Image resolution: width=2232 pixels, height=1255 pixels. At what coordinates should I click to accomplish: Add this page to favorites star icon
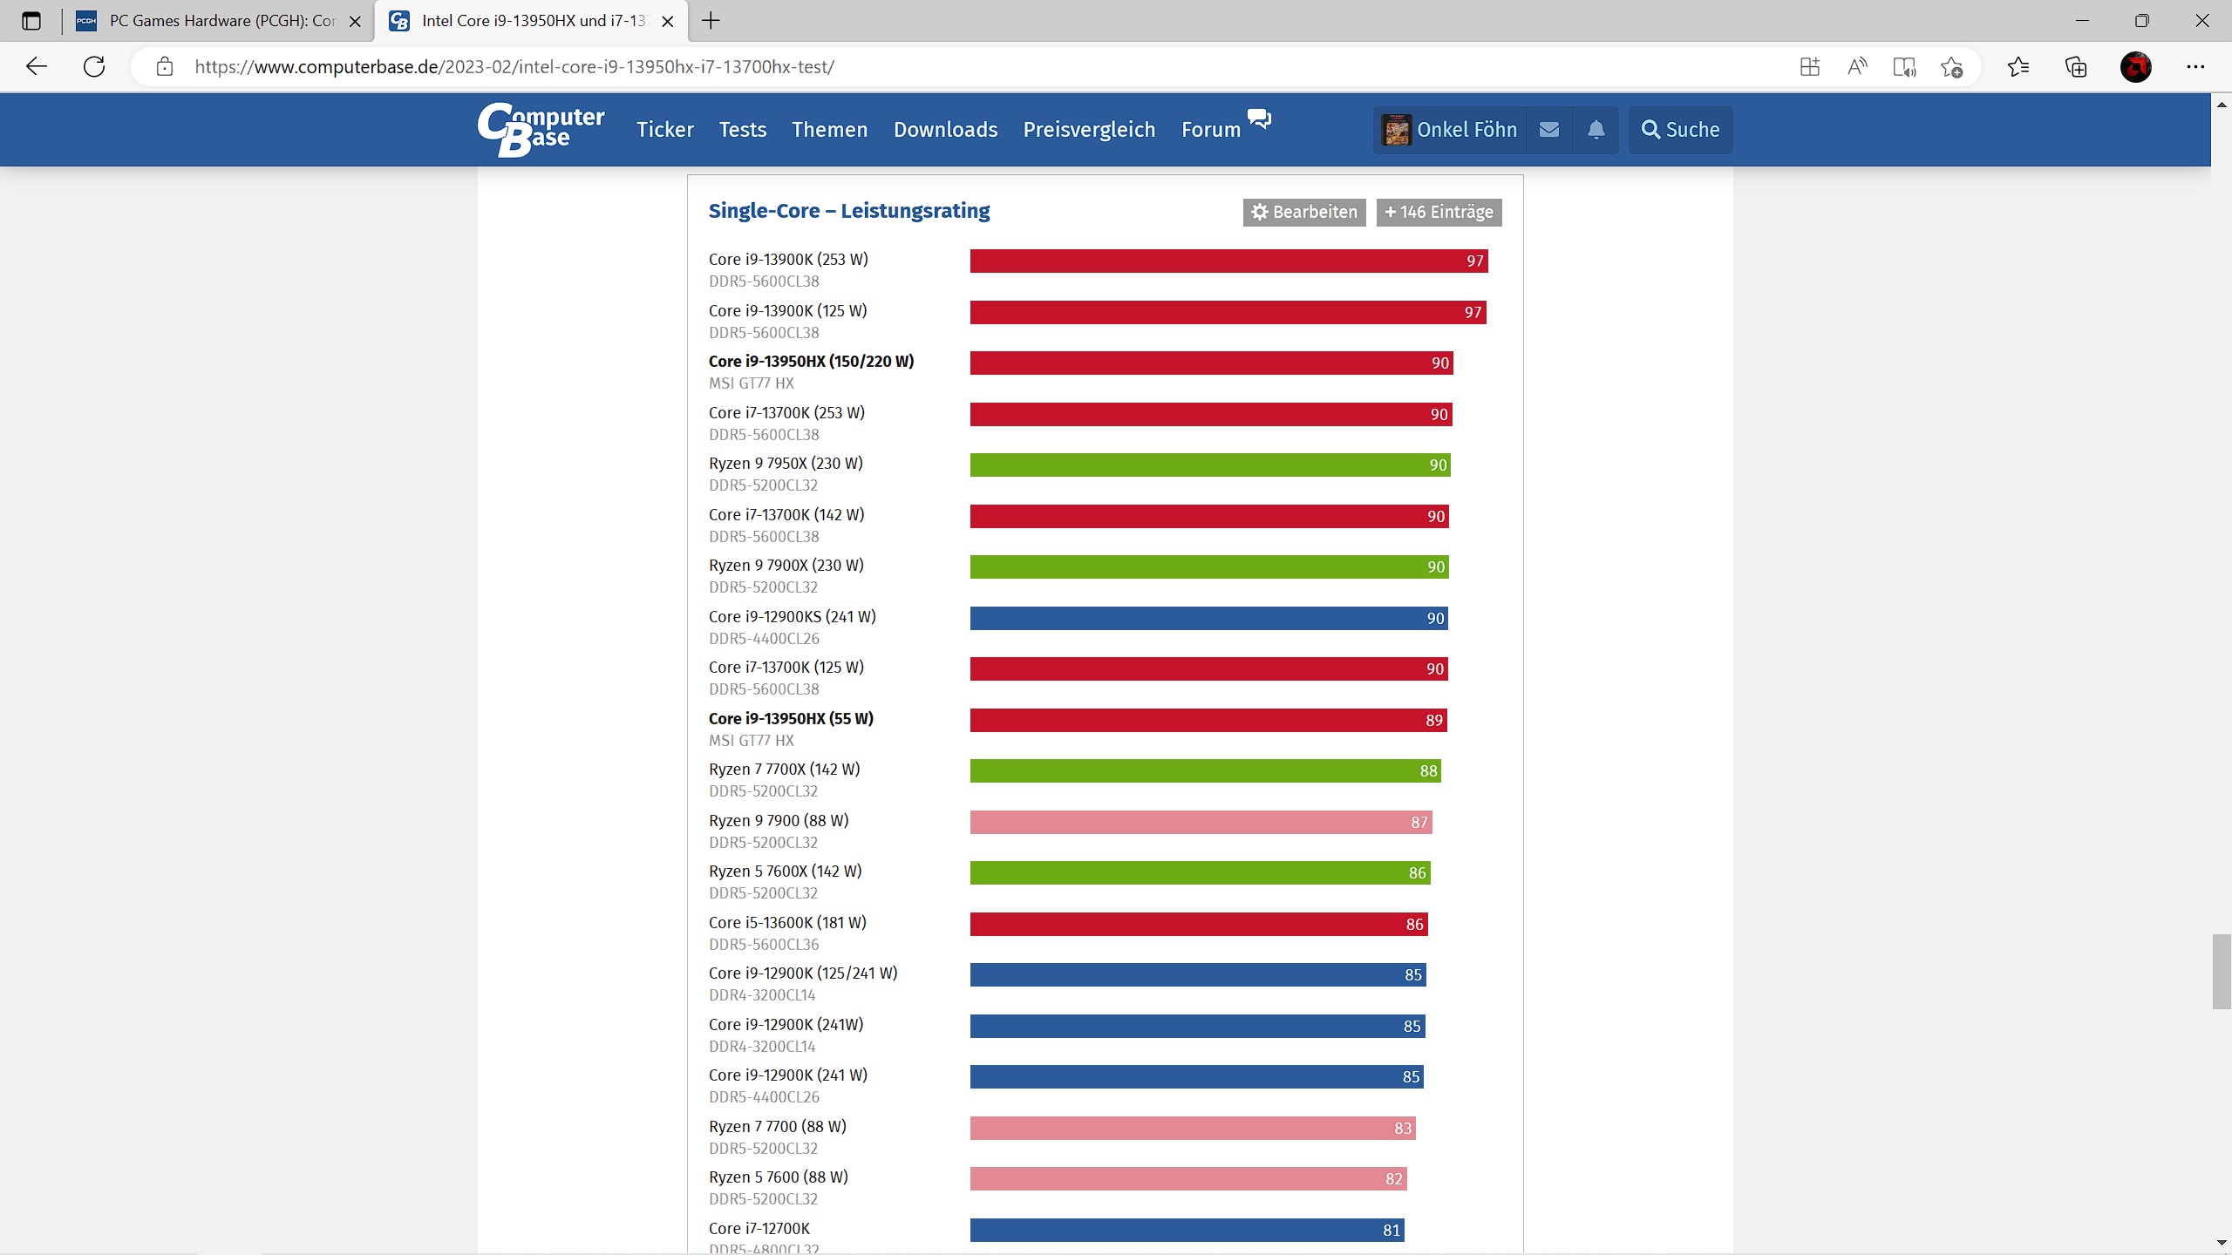1951,67
